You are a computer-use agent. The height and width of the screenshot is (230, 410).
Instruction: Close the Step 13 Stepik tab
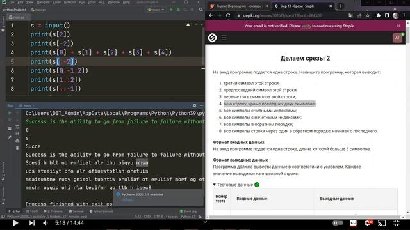331,6
